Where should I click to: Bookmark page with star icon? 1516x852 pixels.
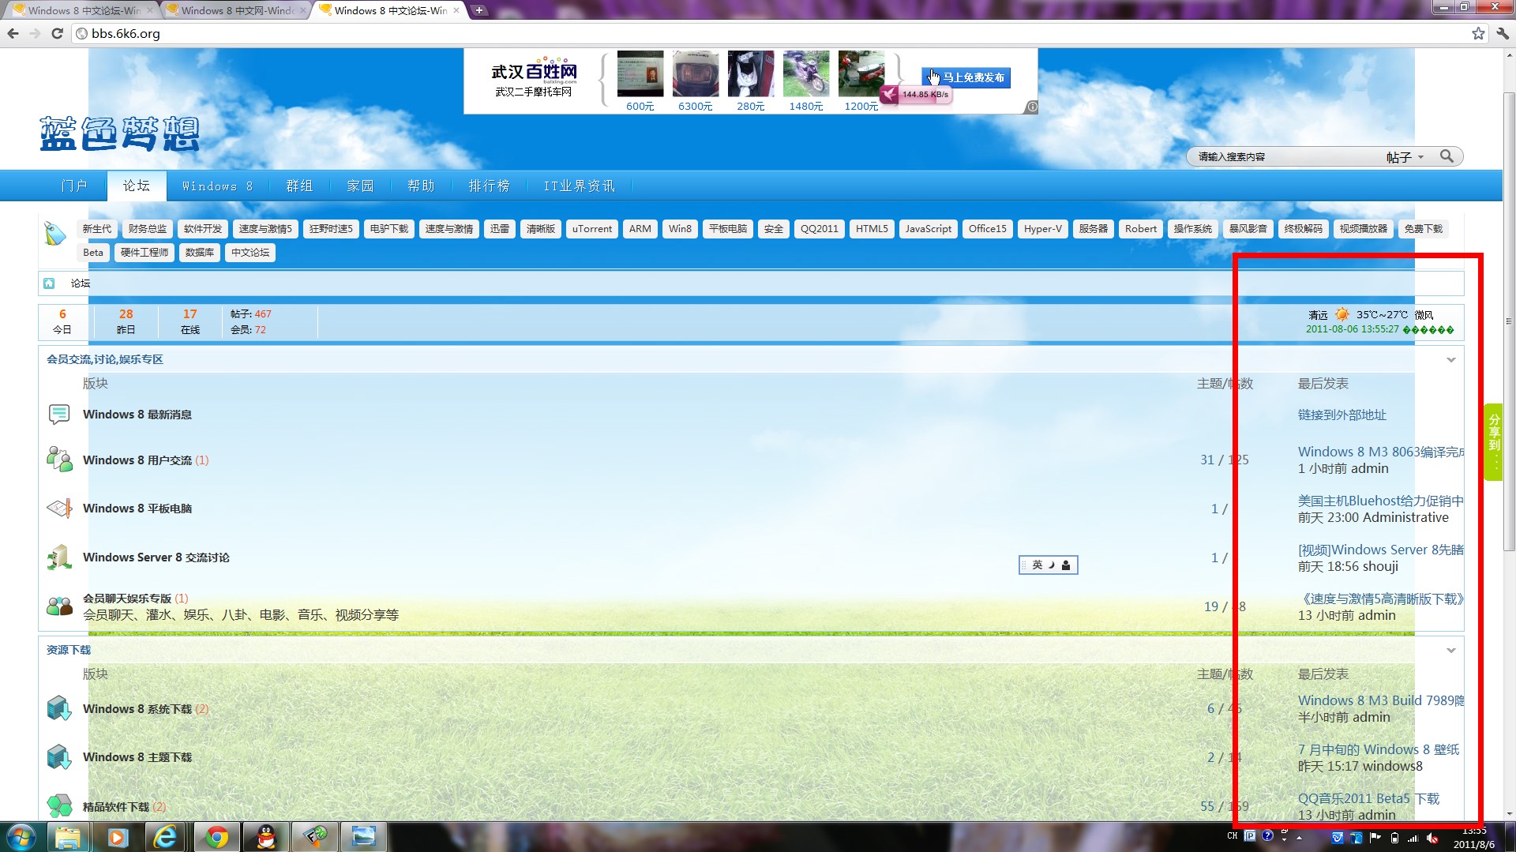coord(1478,33)
